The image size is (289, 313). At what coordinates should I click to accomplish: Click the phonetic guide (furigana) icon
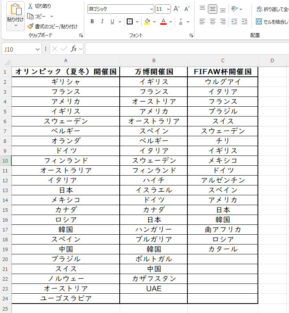tap(181, 21)
